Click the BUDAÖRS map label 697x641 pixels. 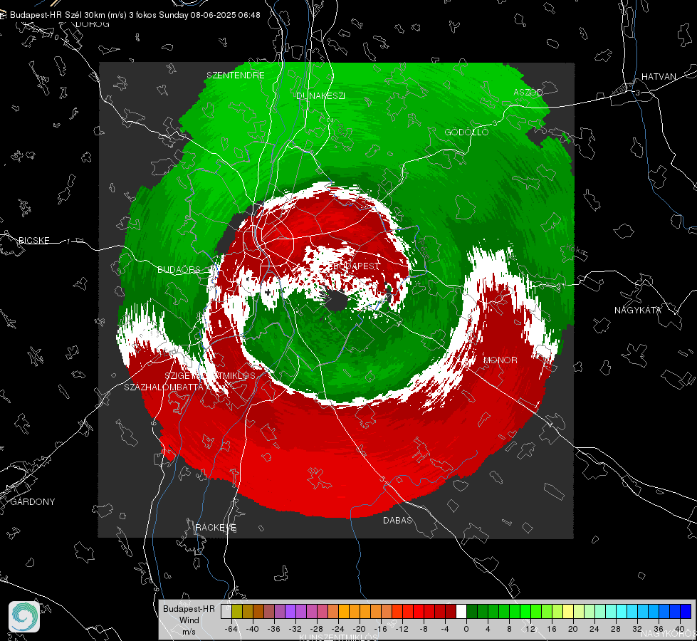click(179, 269)
